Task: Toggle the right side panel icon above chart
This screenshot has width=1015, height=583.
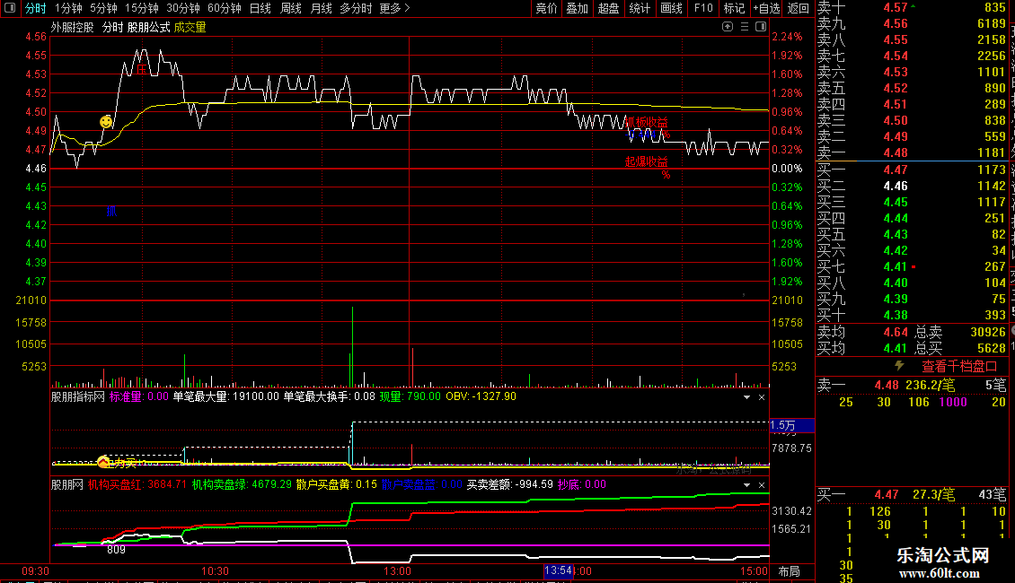Action: click(x=762, y=27)
